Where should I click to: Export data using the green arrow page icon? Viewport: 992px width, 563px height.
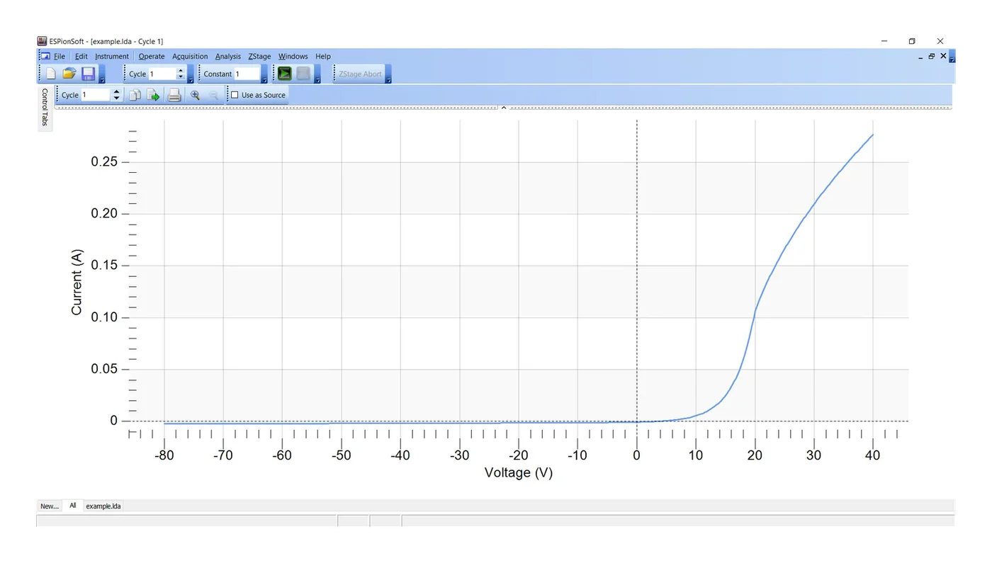point(153,95)
